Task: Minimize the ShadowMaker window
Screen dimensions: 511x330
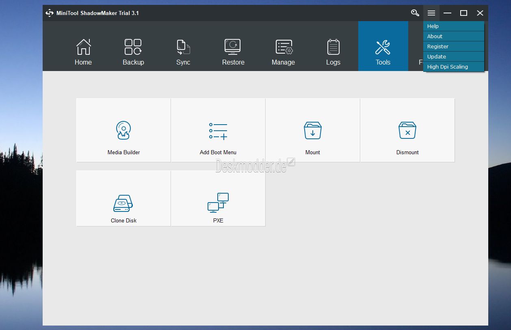Action: pyautogui.click(x=448, y=13)
